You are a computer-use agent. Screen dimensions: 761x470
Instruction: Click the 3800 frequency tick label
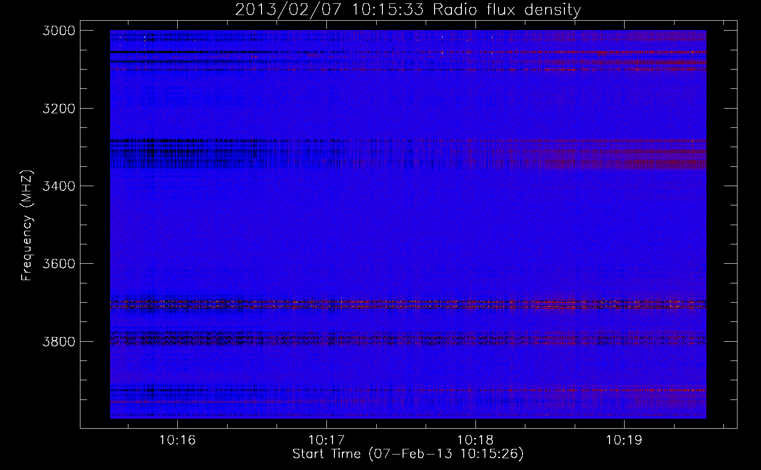point(59,341)
